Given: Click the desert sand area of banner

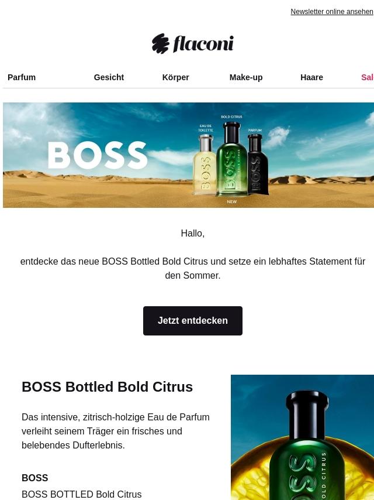Looking at the screenshot, I should click(x=95, y=193).
